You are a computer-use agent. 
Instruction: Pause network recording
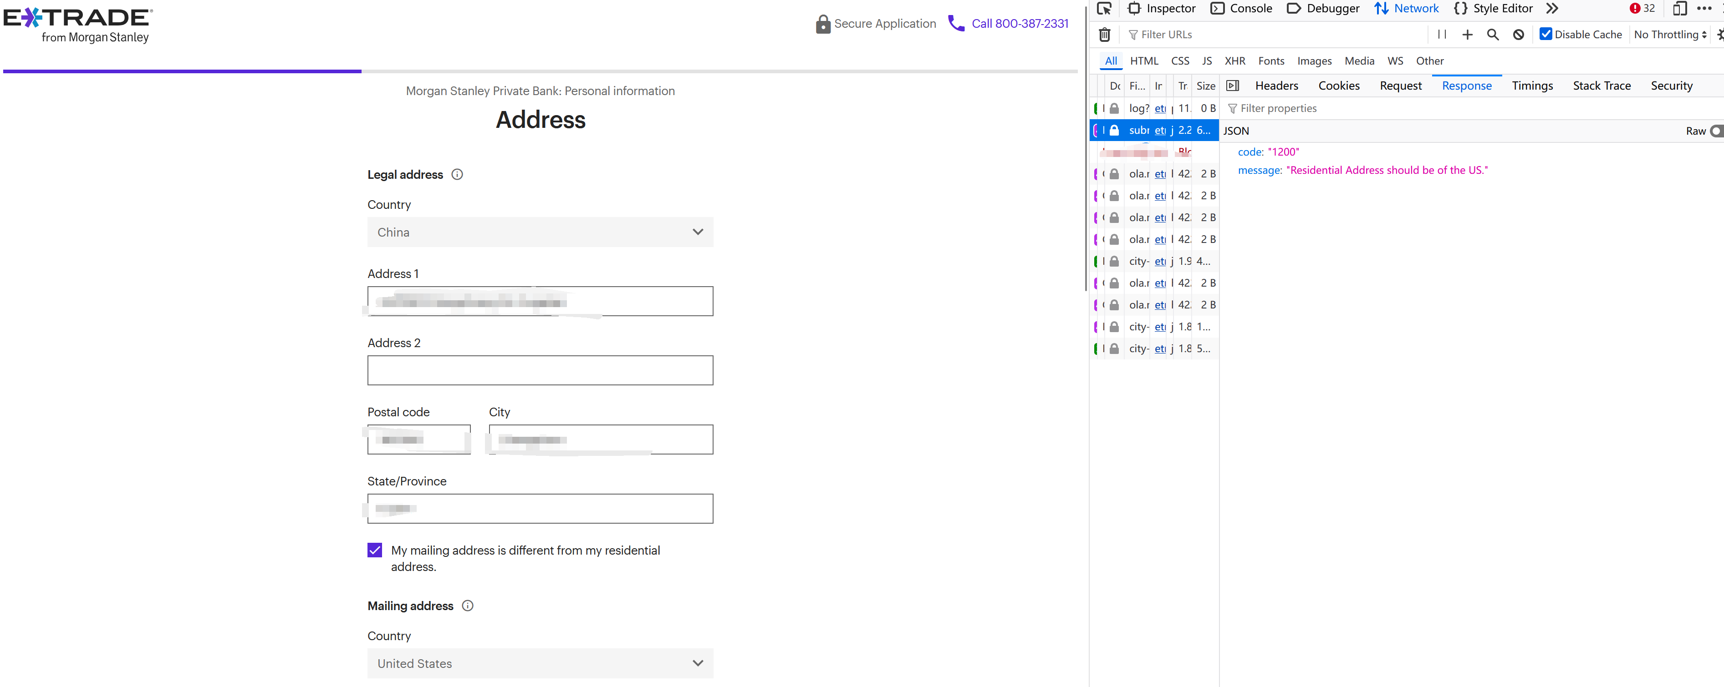click(x=1442, y=35)
